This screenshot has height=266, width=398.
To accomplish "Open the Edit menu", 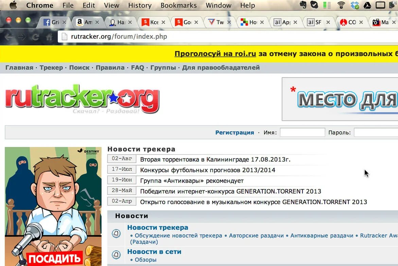I will coord(89,5).
